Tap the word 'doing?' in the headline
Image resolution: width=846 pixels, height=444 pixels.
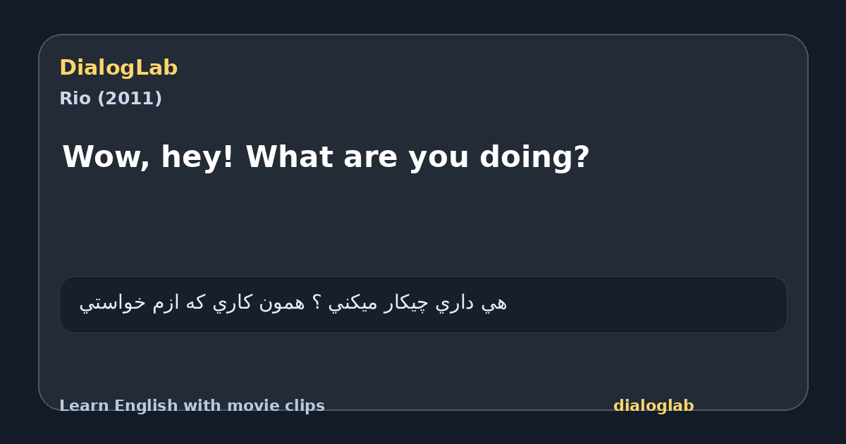click(x=534, y=158)
